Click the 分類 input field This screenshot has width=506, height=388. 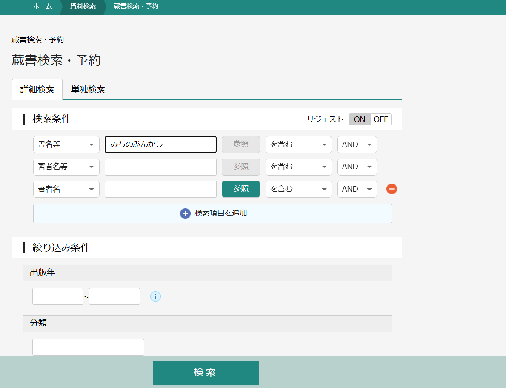(88, 347)
